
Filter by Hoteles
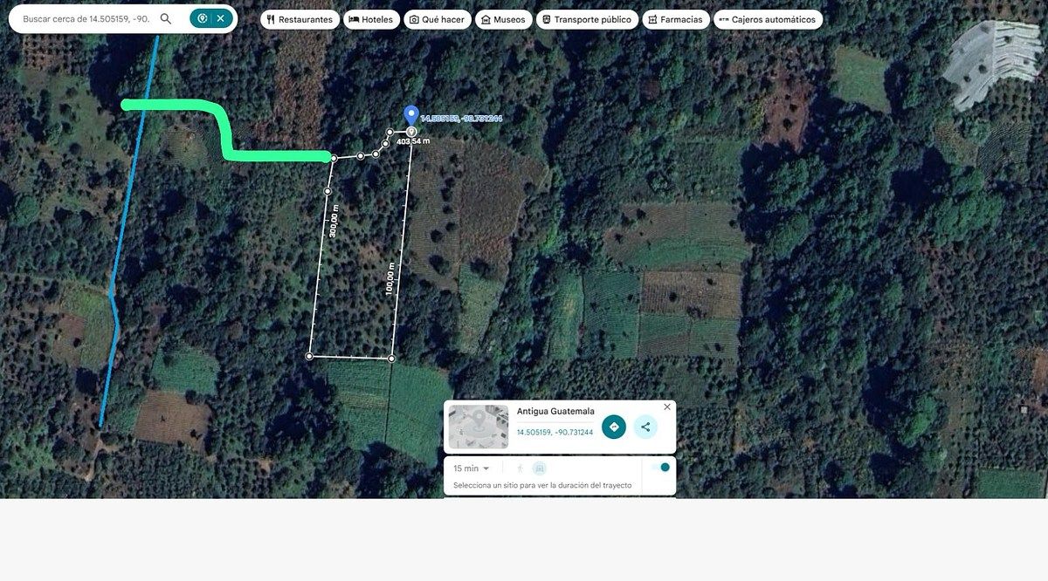(x=371, y=19)
